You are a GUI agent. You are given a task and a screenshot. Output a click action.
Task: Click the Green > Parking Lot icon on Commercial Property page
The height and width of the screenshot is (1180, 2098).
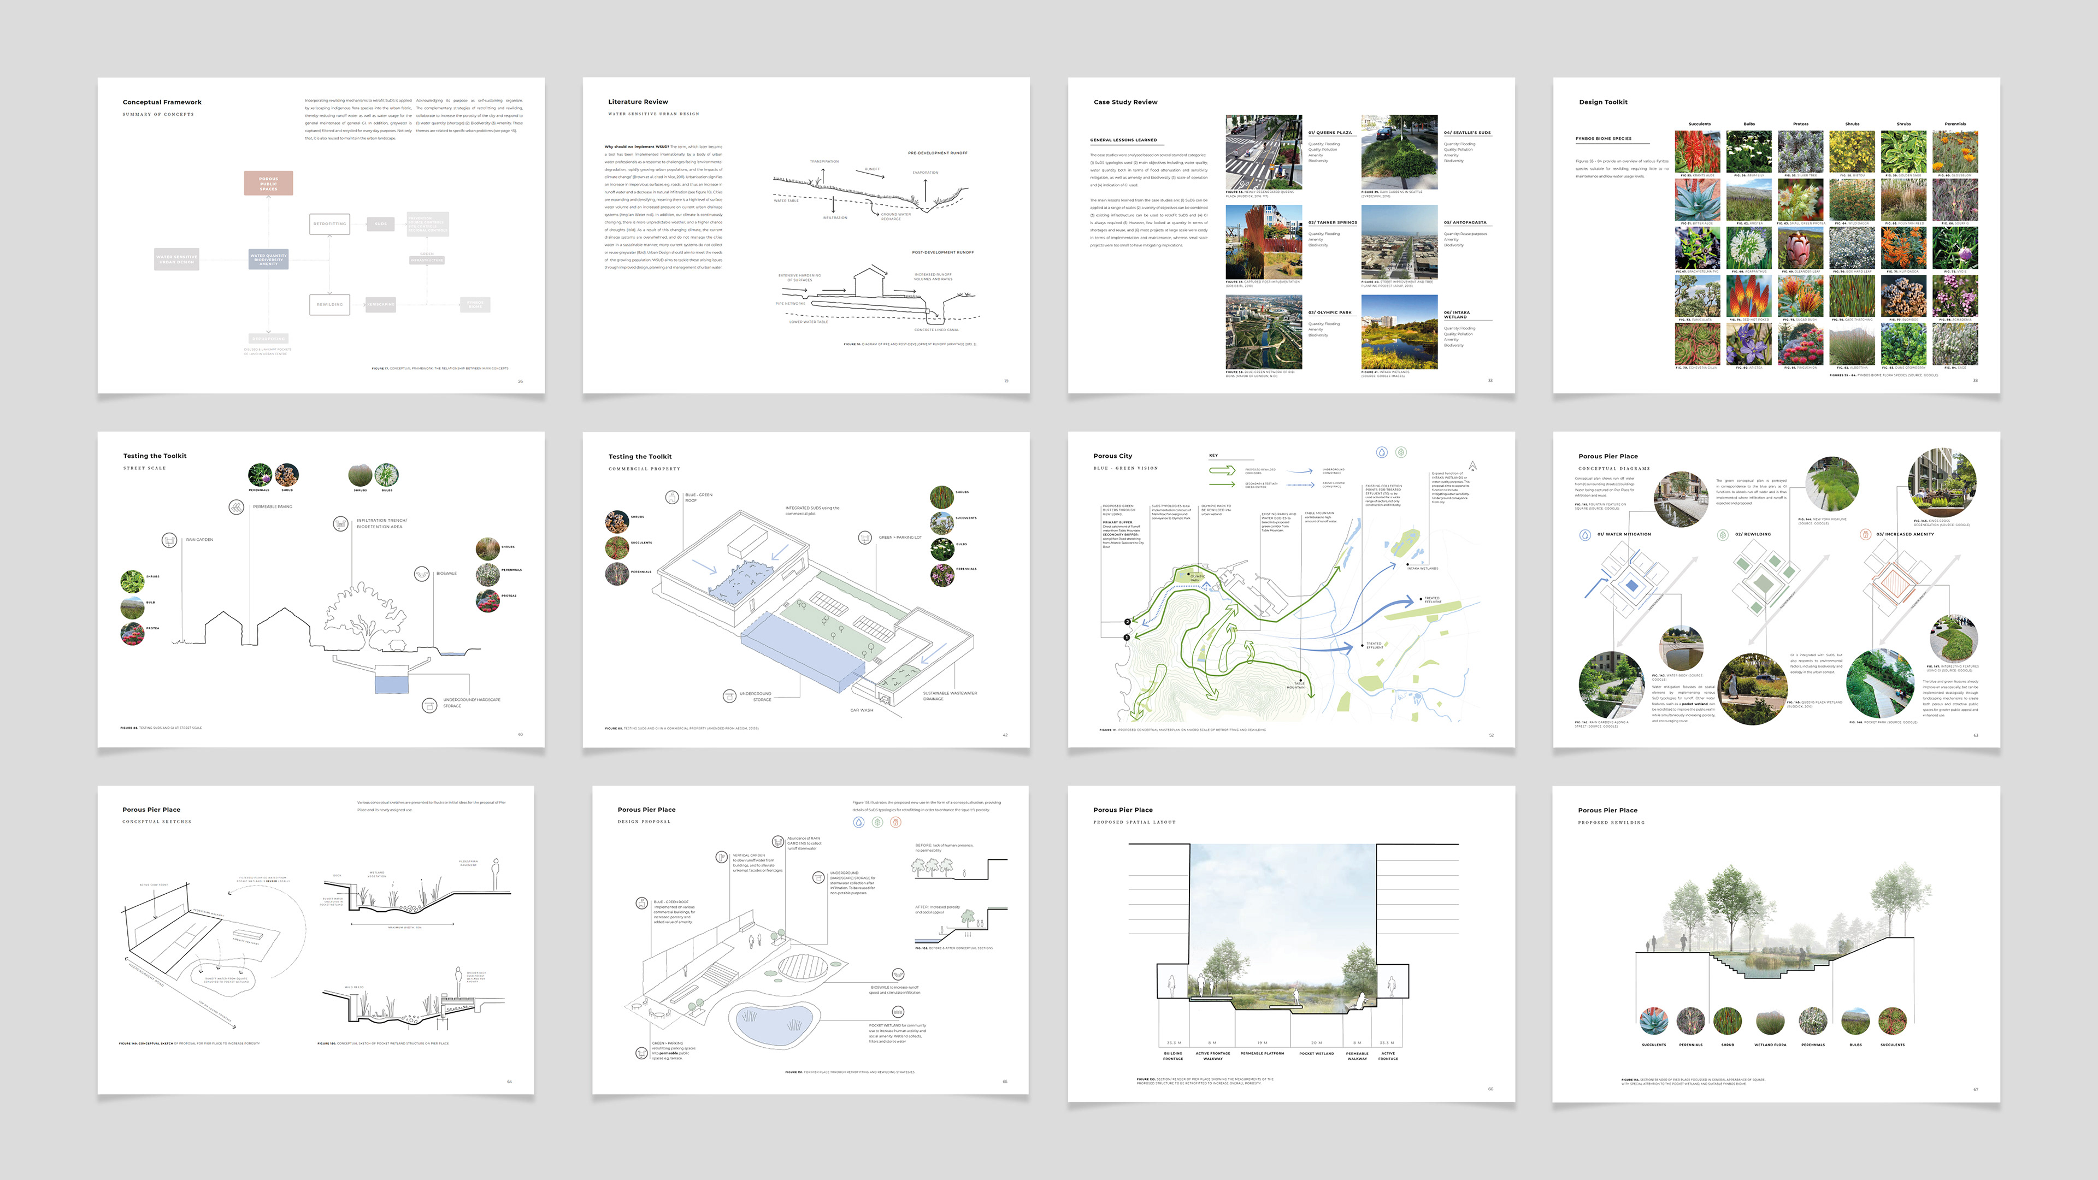coord(865,538)
